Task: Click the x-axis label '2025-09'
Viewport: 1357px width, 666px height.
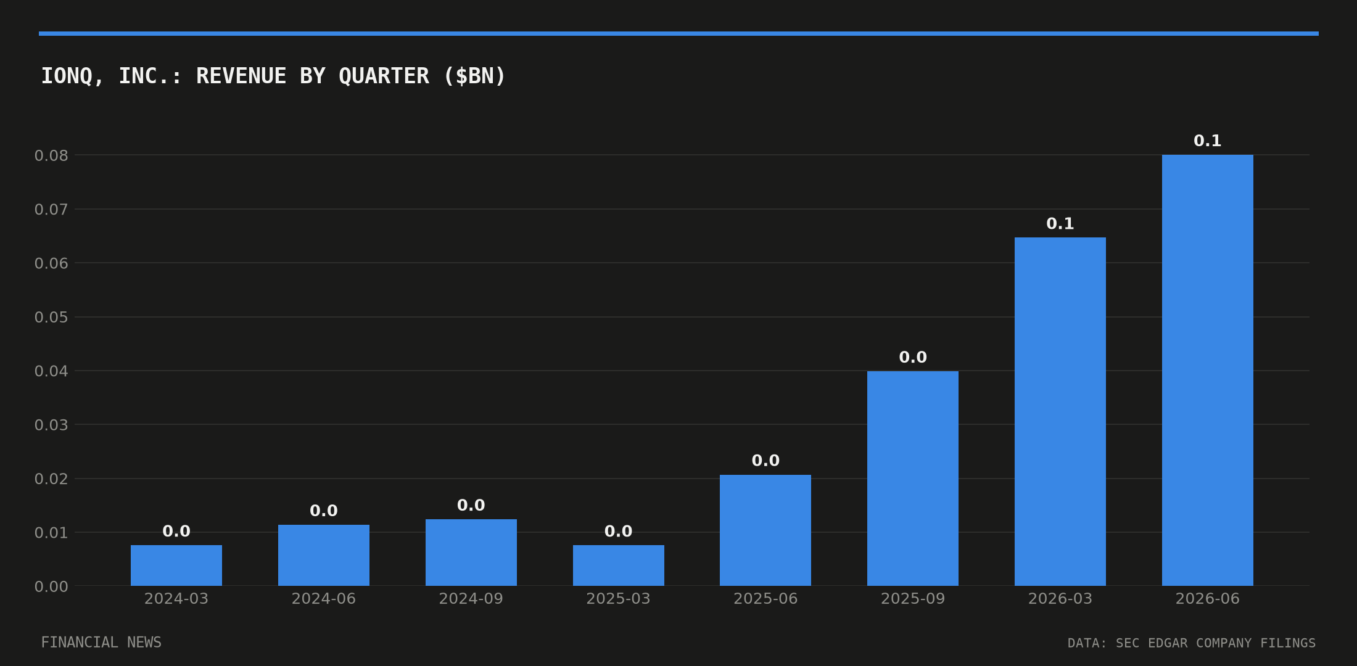Action: [913, 599]
